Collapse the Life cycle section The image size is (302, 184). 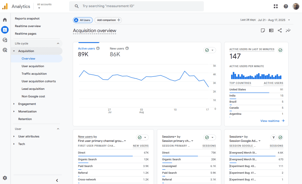pyautogui.click(x=58, y=44)
